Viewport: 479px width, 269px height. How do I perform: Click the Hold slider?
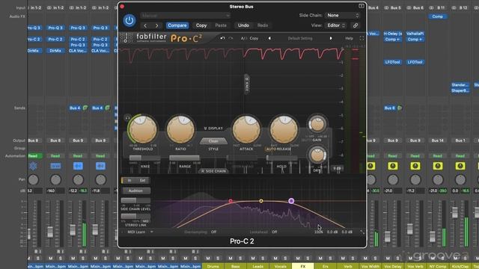coord(281,158)
